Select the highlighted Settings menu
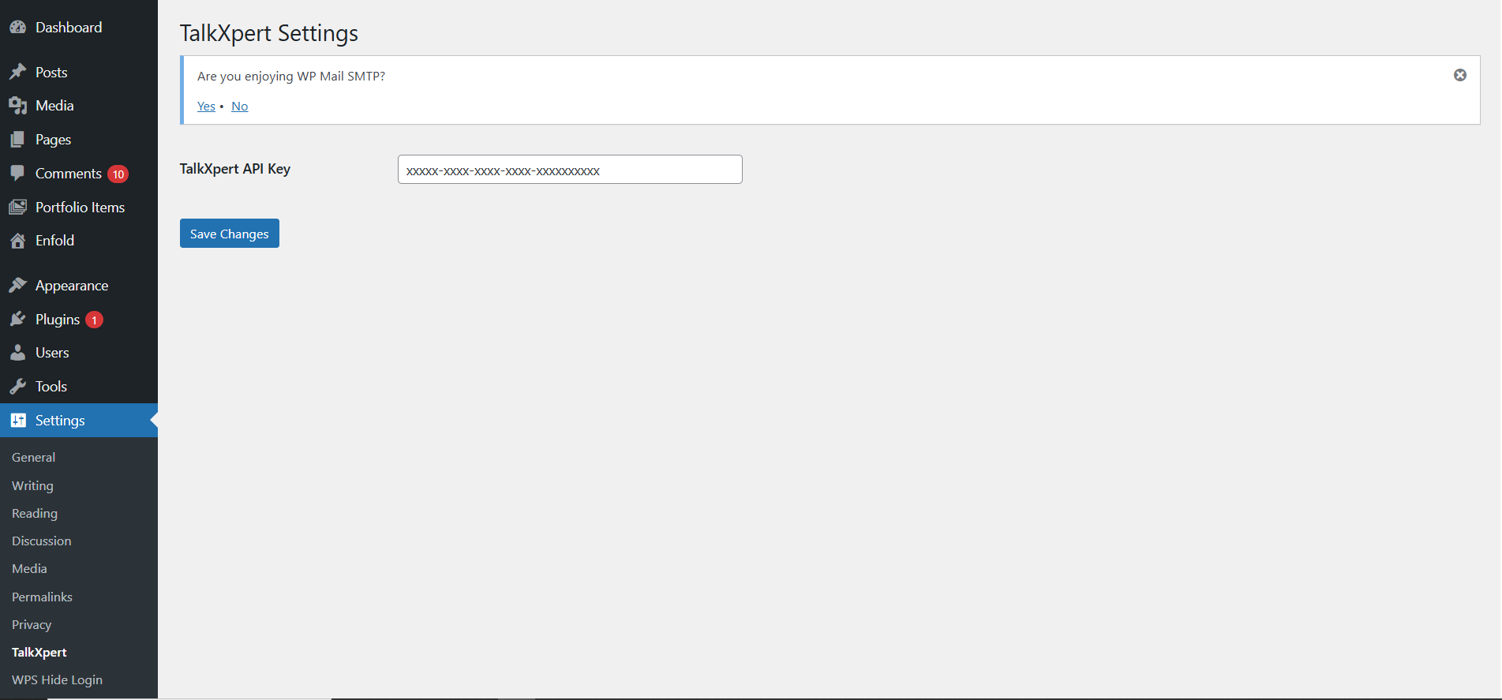This screenshot has width=1502, height=700. 79,420
